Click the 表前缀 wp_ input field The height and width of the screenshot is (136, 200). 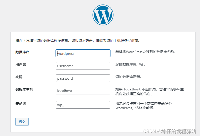(83, 105)
